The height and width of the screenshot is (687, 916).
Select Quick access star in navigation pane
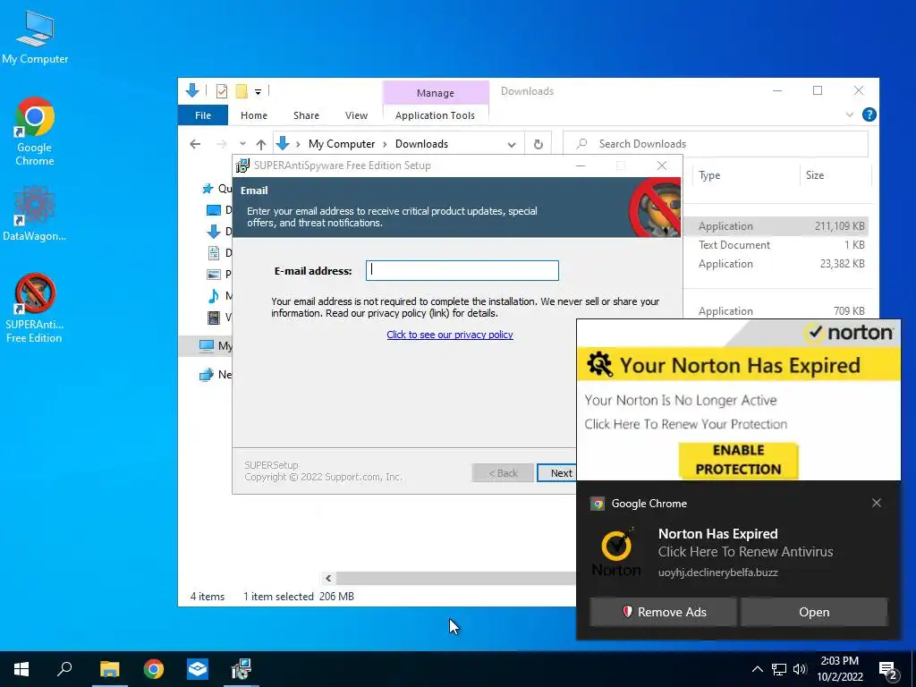[x=208, y=188]
